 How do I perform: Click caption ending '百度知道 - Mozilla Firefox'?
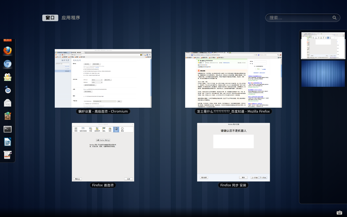tap(233, 111)
